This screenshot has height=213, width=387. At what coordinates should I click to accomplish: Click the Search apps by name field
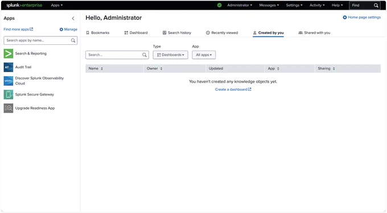40,40
